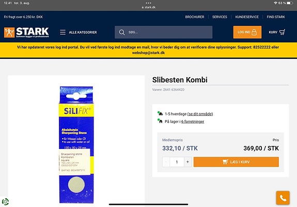This screenshot has width=297, height=207.
Task: Click the store stock house icon
Action: pos(160,121)
